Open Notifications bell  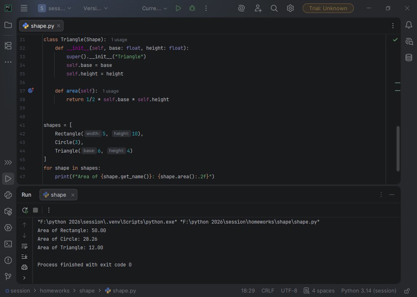(x=409, y=25)
